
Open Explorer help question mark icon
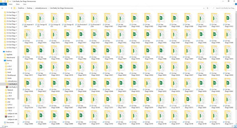coord(236,4)
